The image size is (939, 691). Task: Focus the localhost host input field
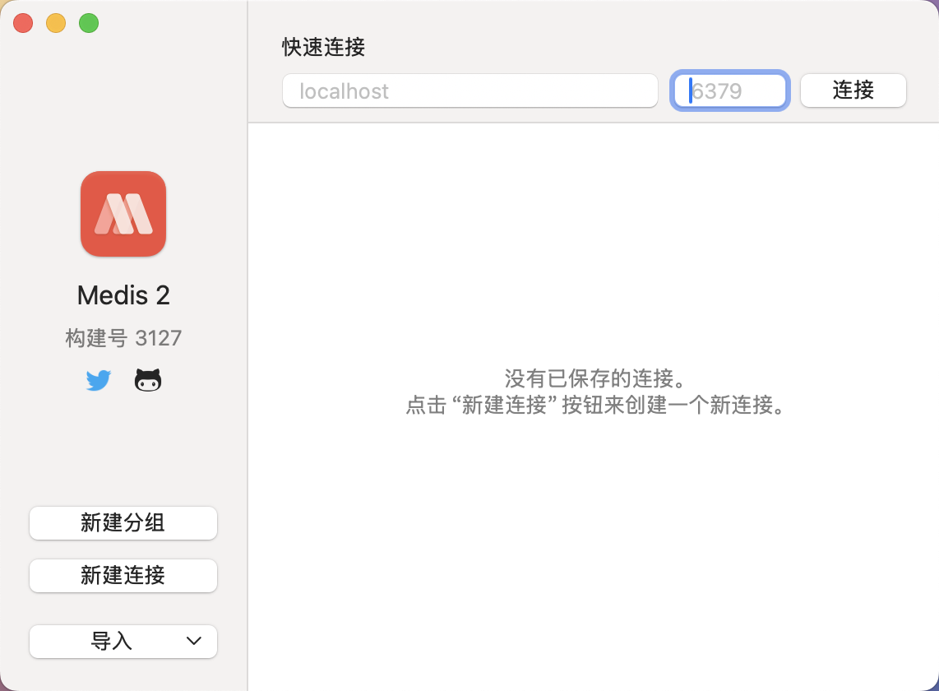[469, 90]
